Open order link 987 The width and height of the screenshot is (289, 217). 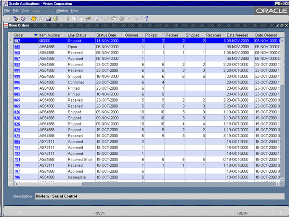click(17, 41)
